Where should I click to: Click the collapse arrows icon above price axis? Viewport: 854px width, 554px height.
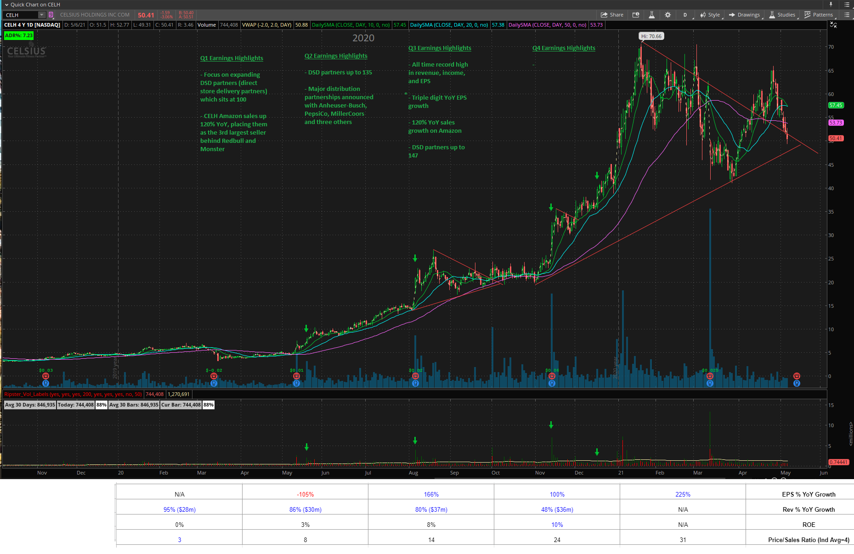point(833,25)
